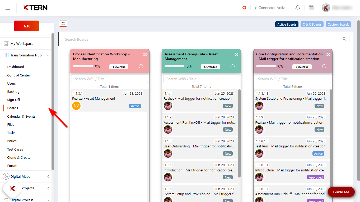Expand the Assessment Prerequisite board card
The image size is (360, 202).
pos(237,54)
